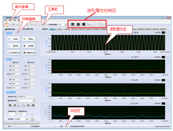Click the X1-X2 difference field
173x131 pixels.
click(x=16, y=74)
